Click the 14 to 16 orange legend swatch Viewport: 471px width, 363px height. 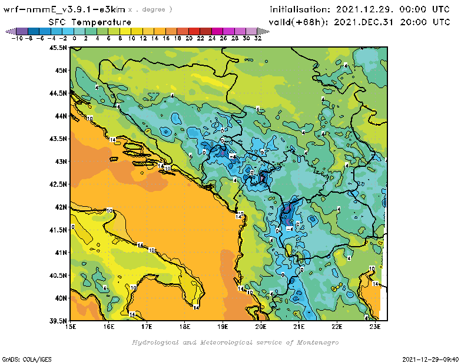pyautogui.click(x=160, y=31)
